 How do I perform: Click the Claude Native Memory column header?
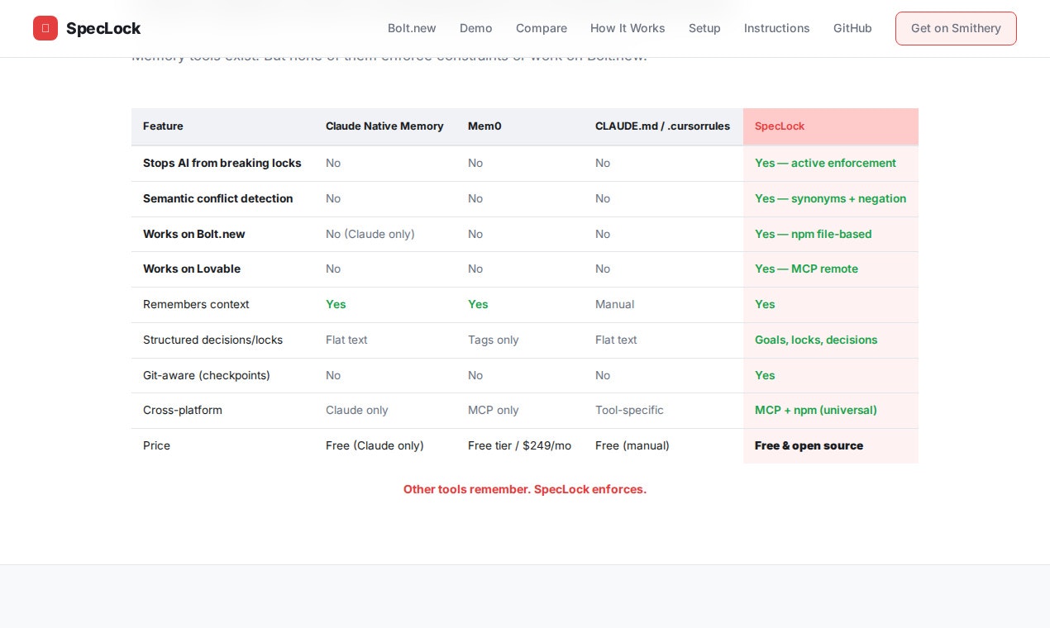[384, 126]
